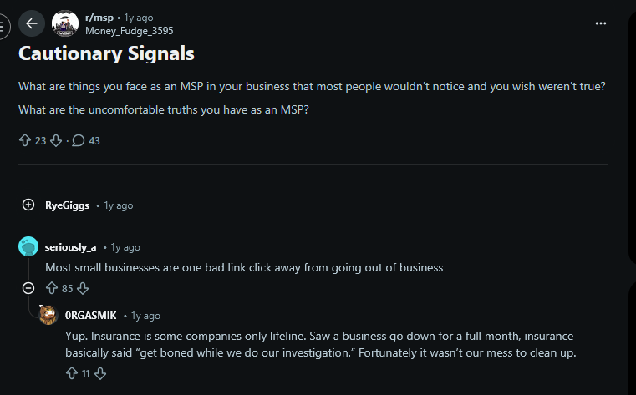
Task: Downvote 0RGASMIK's reply
Action: point(100,373)
